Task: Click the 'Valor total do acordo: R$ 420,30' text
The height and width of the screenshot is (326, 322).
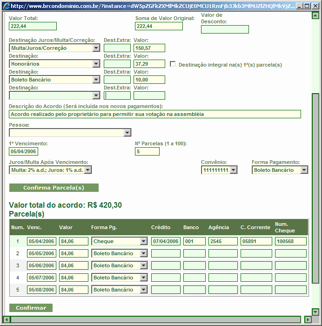Action: pos(65,205)
